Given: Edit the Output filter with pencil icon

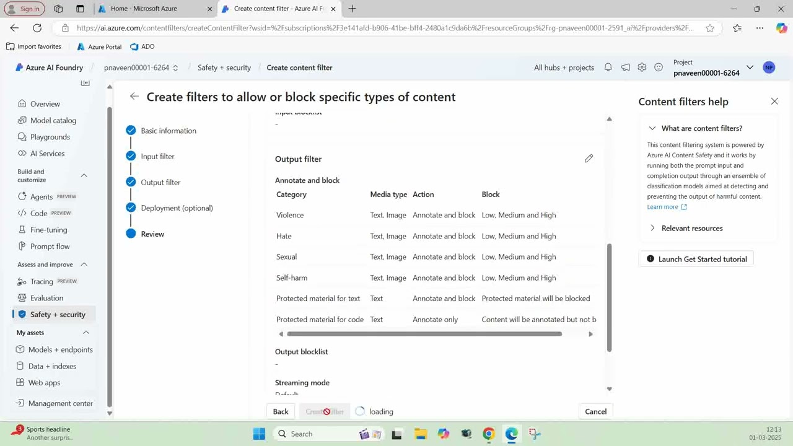Looking at the screenshot, I should (589, 159).
